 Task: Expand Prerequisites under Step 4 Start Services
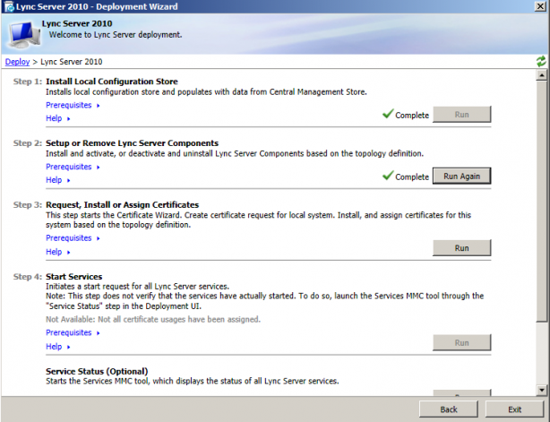pyautogui.click(x=73, y=333)
